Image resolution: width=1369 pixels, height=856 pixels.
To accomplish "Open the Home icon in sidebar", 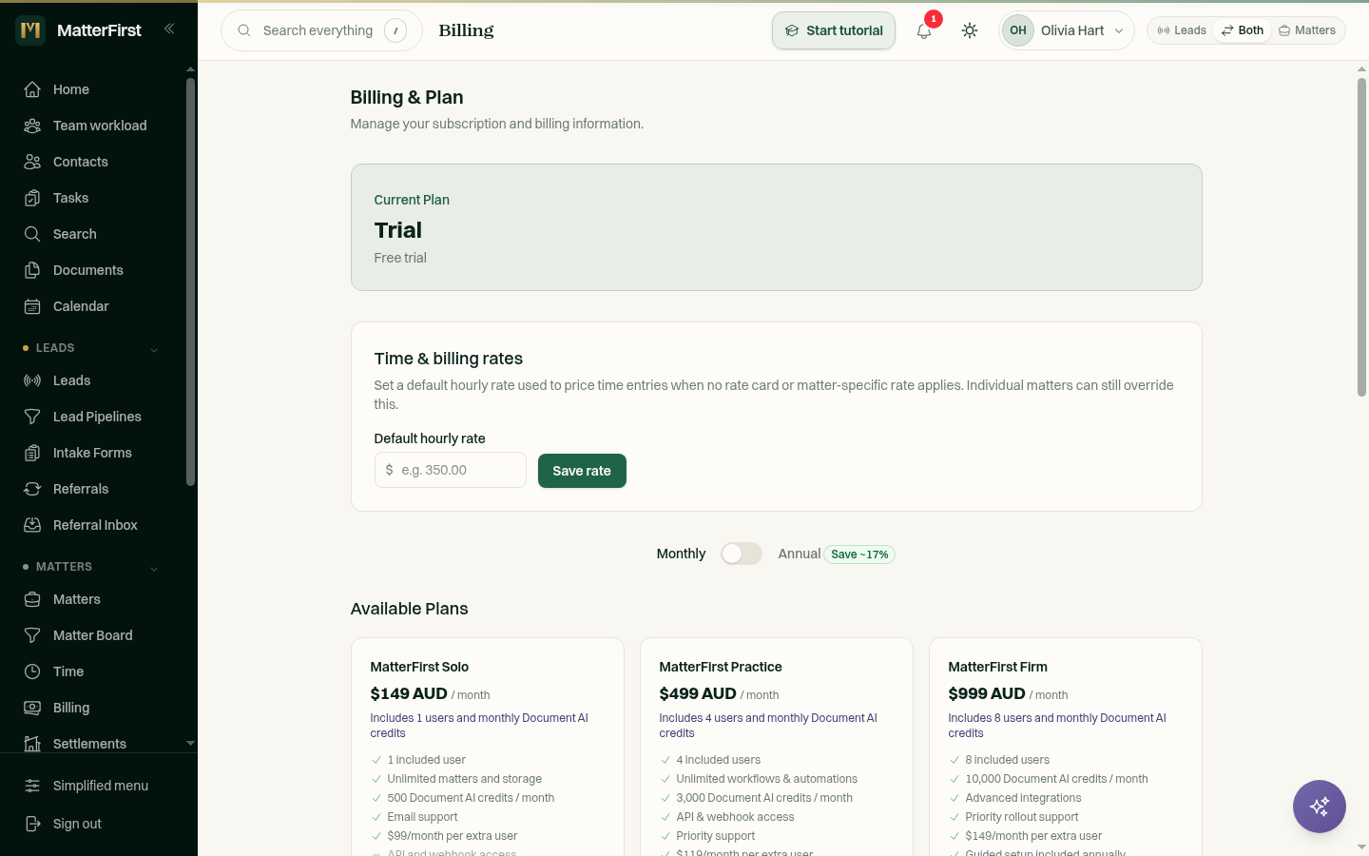I will tap(32, 89).
